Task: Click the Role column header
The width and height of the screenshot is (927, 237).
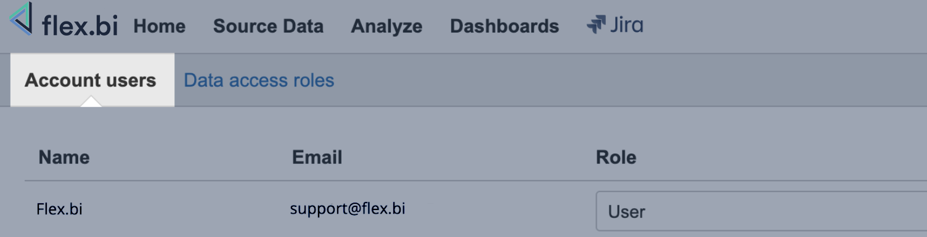Action: [616, 157]
